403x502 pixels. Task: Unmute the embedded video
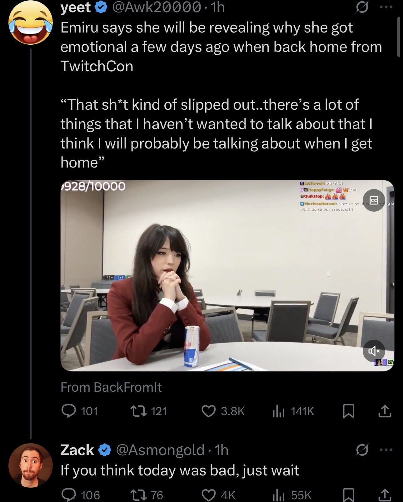click(374, 351)
